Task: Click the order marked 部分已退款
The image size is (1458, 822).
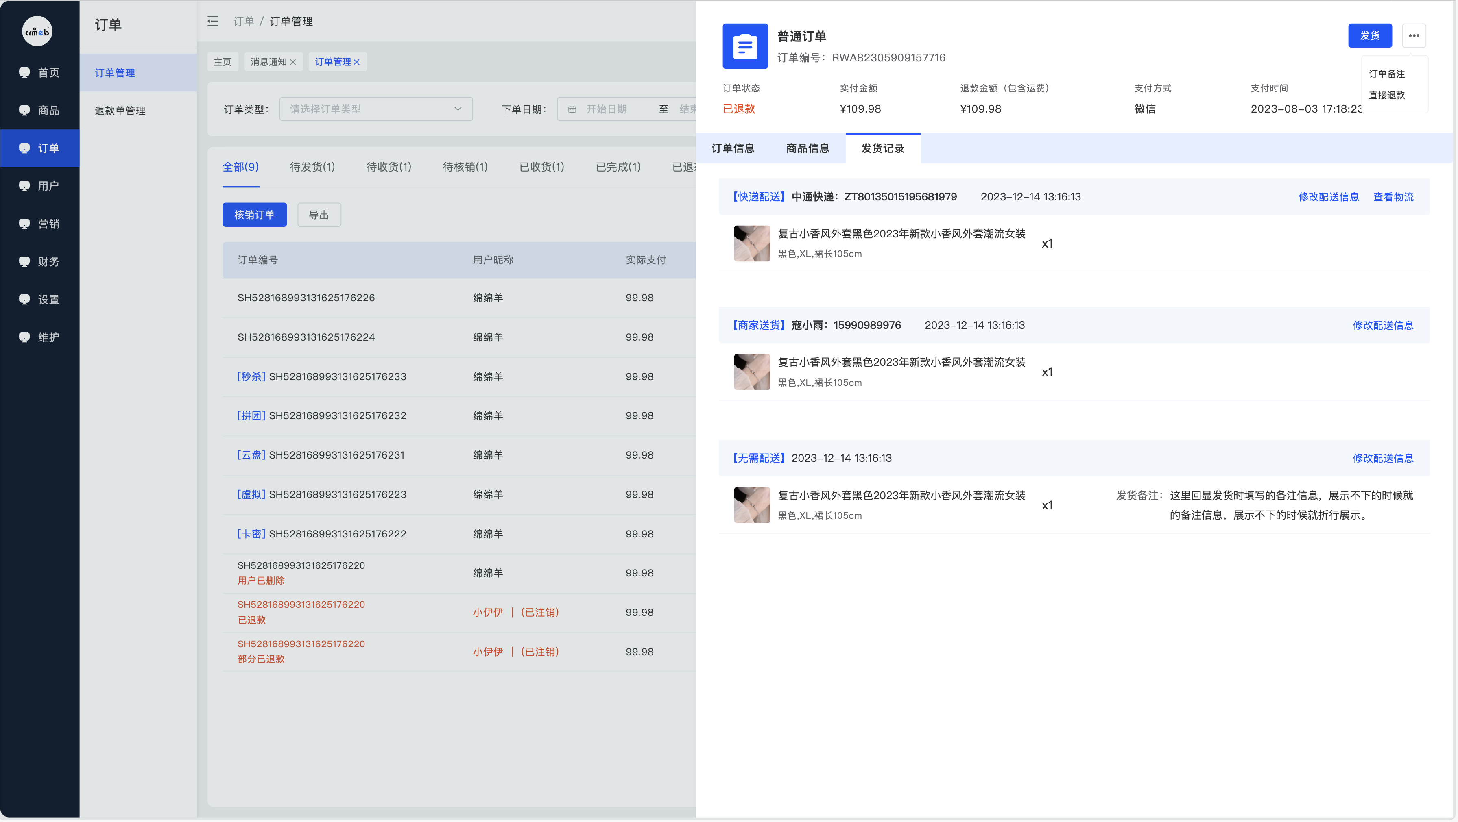Action: click(301, 652)
